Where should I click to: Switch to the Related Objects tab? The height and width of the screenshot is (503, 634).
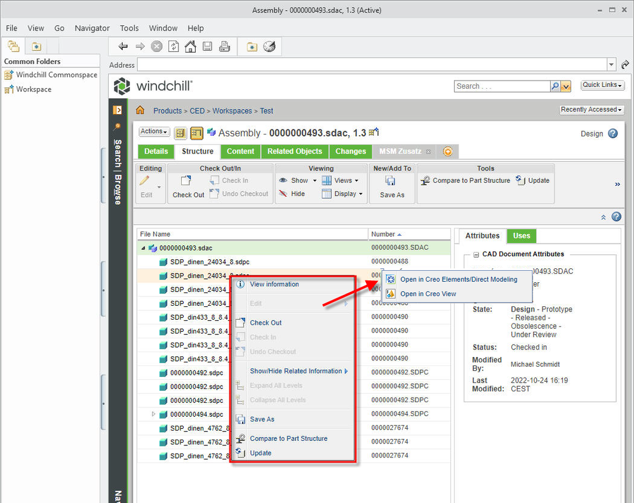click(x=295, y=152)
